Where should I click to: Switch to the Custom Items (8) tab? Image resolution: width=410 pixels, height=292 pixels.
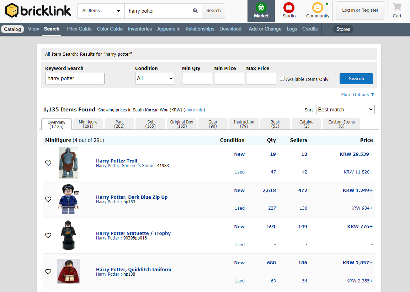pos(341,124)
